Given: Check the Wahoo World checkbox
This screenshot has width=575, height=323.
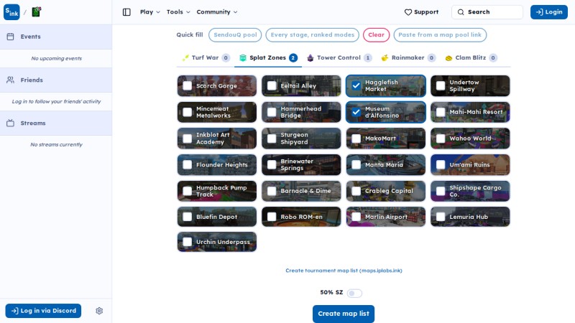Looking at the screenshot, I should [441, 139].
